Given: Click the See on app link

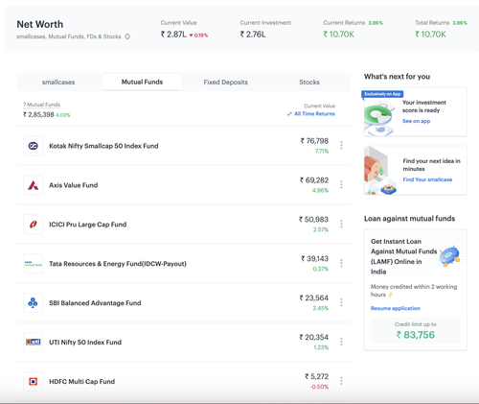Looking at the screenshot, I should 416,121.
